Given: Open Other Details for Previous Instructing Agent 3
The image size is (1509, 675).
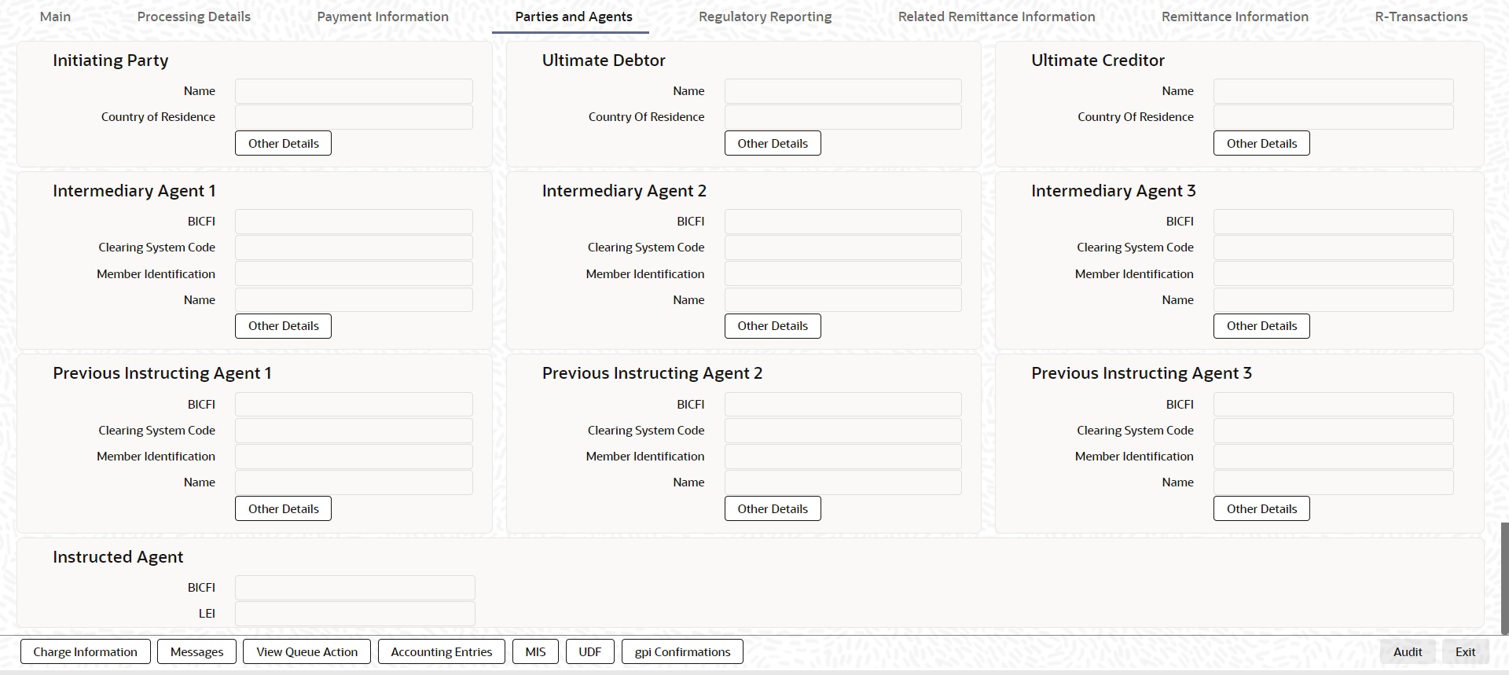Looking at the screenshot, I should (x=1261, y=508).
